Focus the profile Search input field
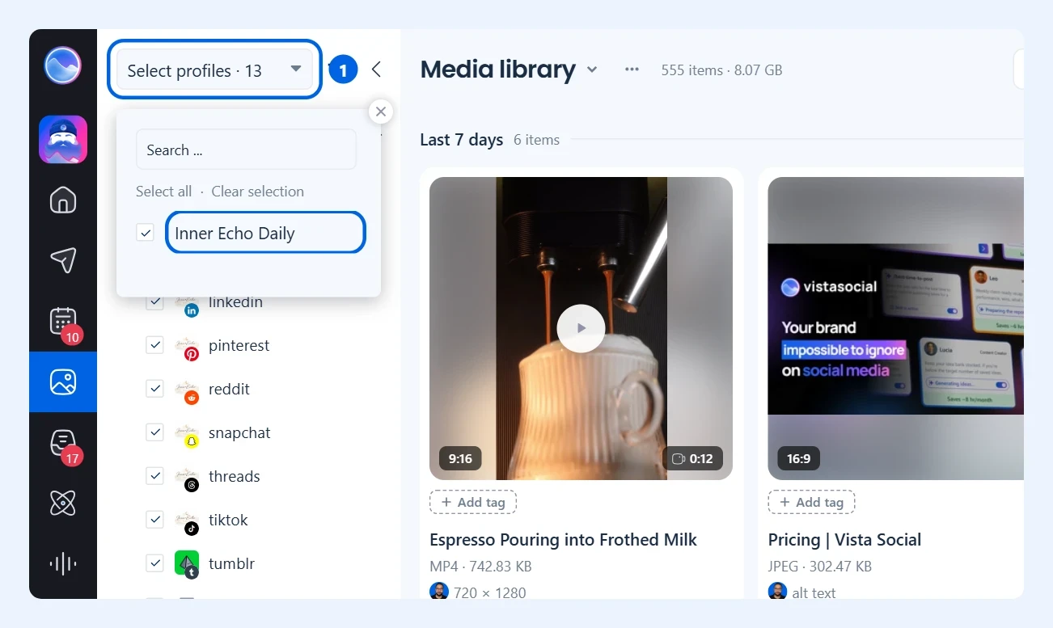Image resolution: width=1053 pixels, height=628 pixels. click(x=246, y=150)
